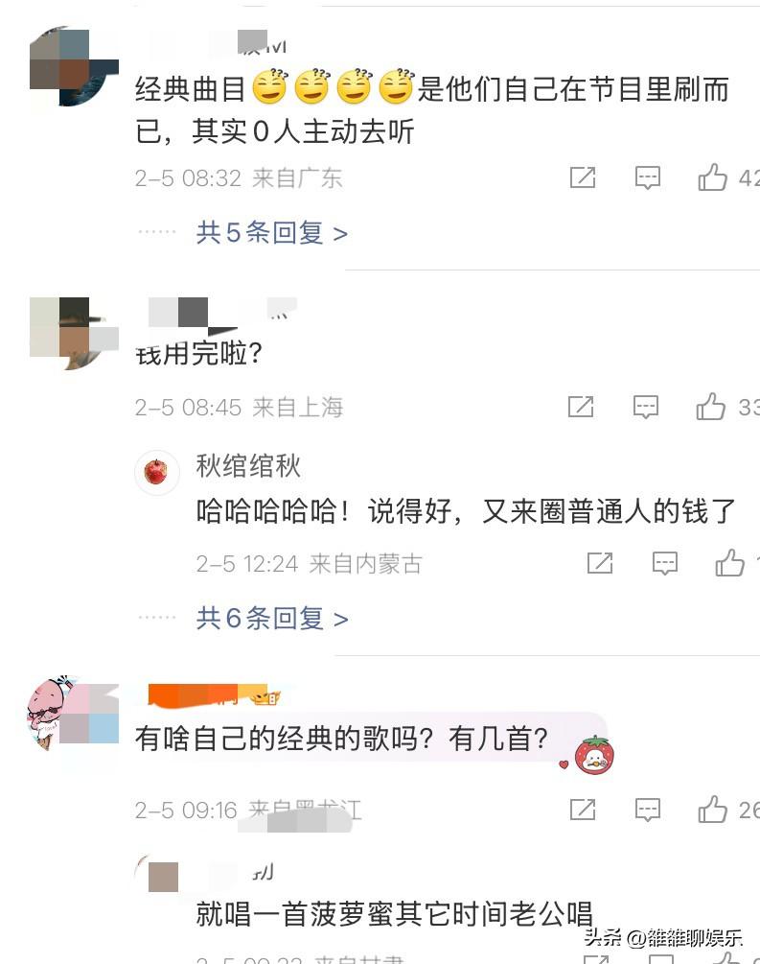Tap the strawberry sticker on comment bubble
The width and height of the screenshot is (760, 964).
(594, 755)
